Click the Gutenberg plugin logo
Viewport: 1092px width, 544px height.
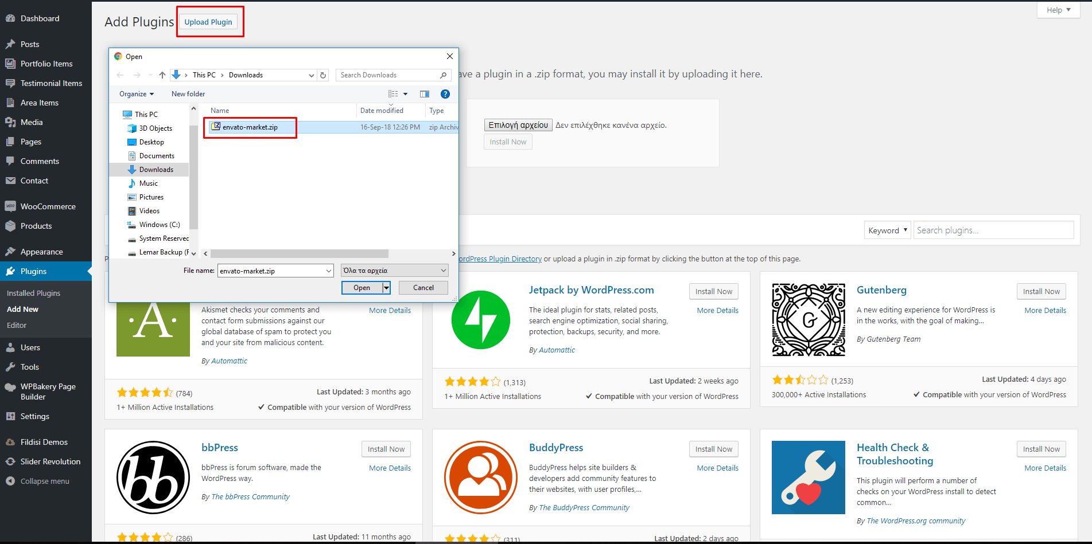coord(809,320)
